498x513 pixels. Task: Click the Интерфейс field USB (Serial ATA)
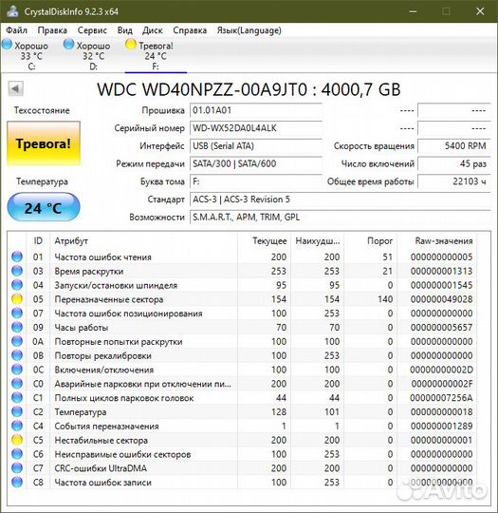256,146
